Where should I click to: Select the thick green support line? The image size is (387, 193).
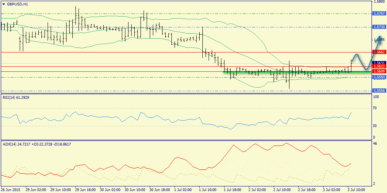pyautogui.click(x=294, y=72)
